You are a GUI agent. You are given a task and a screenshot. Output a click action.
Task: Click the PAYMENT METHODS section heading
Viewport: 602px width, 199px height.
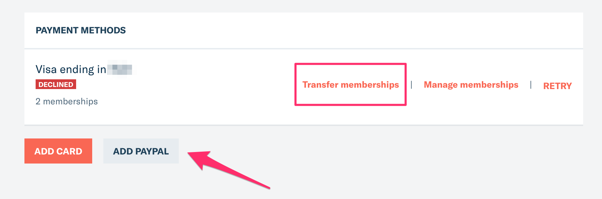pyautogui.click(x=81, y=31)
